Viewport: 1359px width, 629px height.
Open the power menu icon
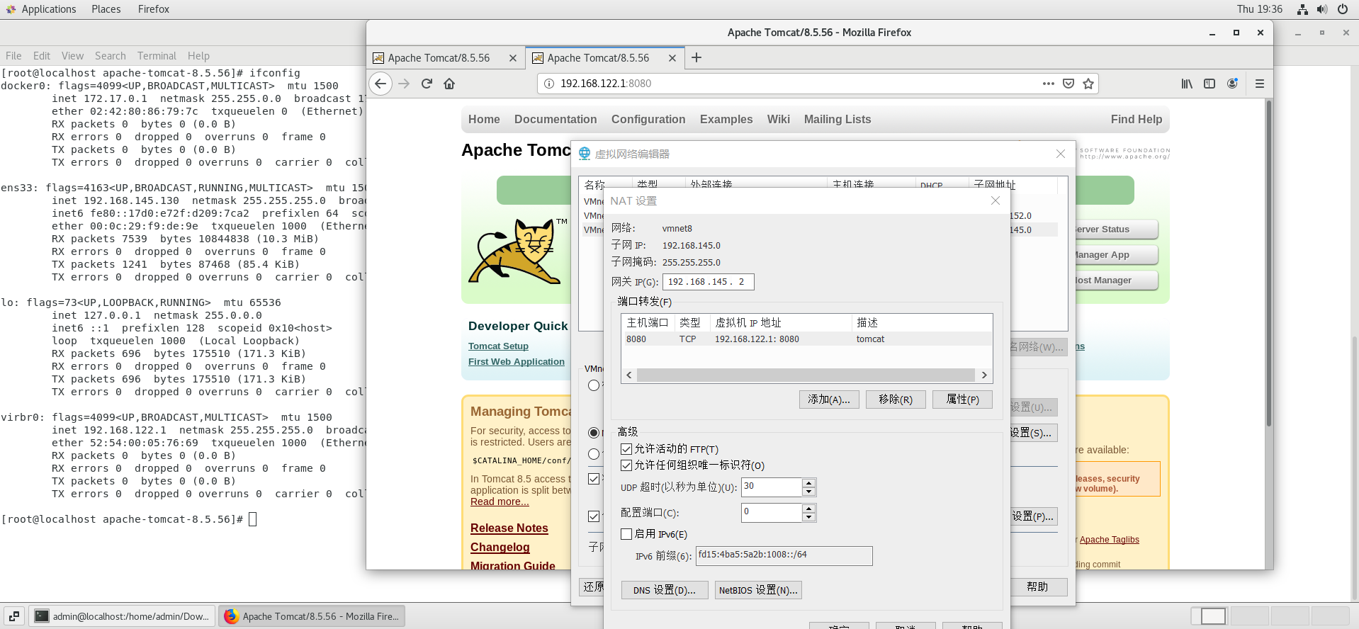click(x=1343, y=9)
